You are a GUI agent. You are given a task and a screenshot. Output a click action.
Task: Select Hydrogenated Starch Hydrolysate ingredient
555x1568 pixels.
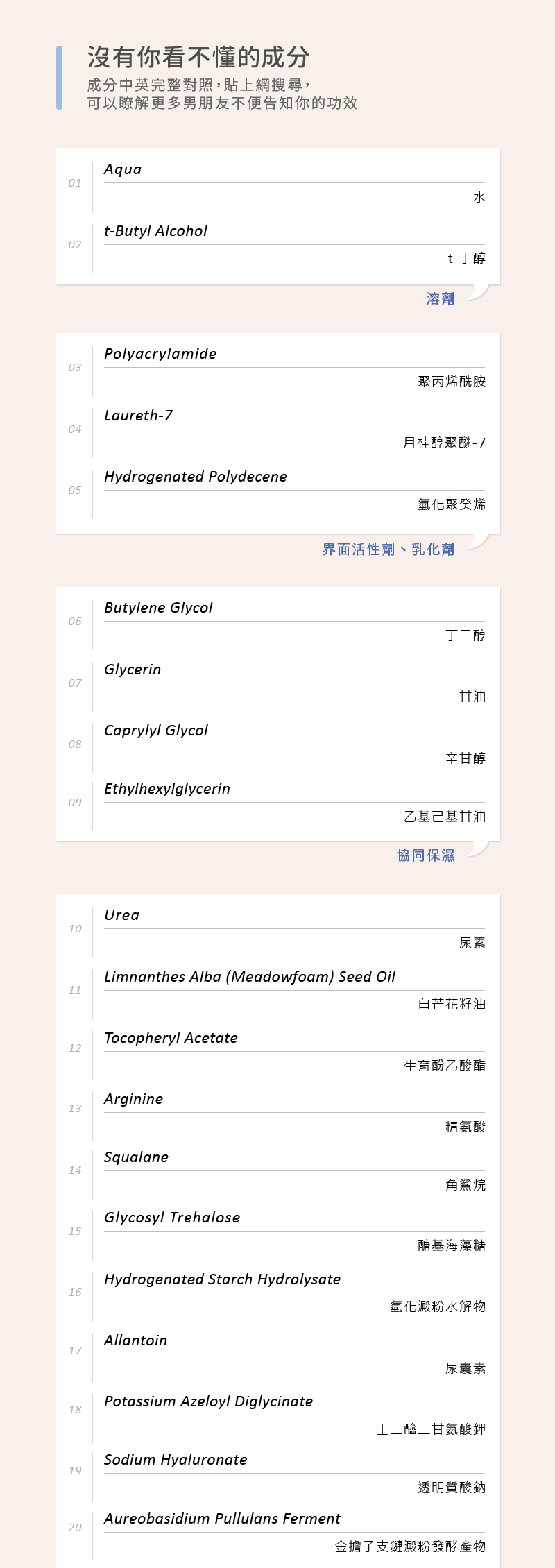tap(222, 1279)
